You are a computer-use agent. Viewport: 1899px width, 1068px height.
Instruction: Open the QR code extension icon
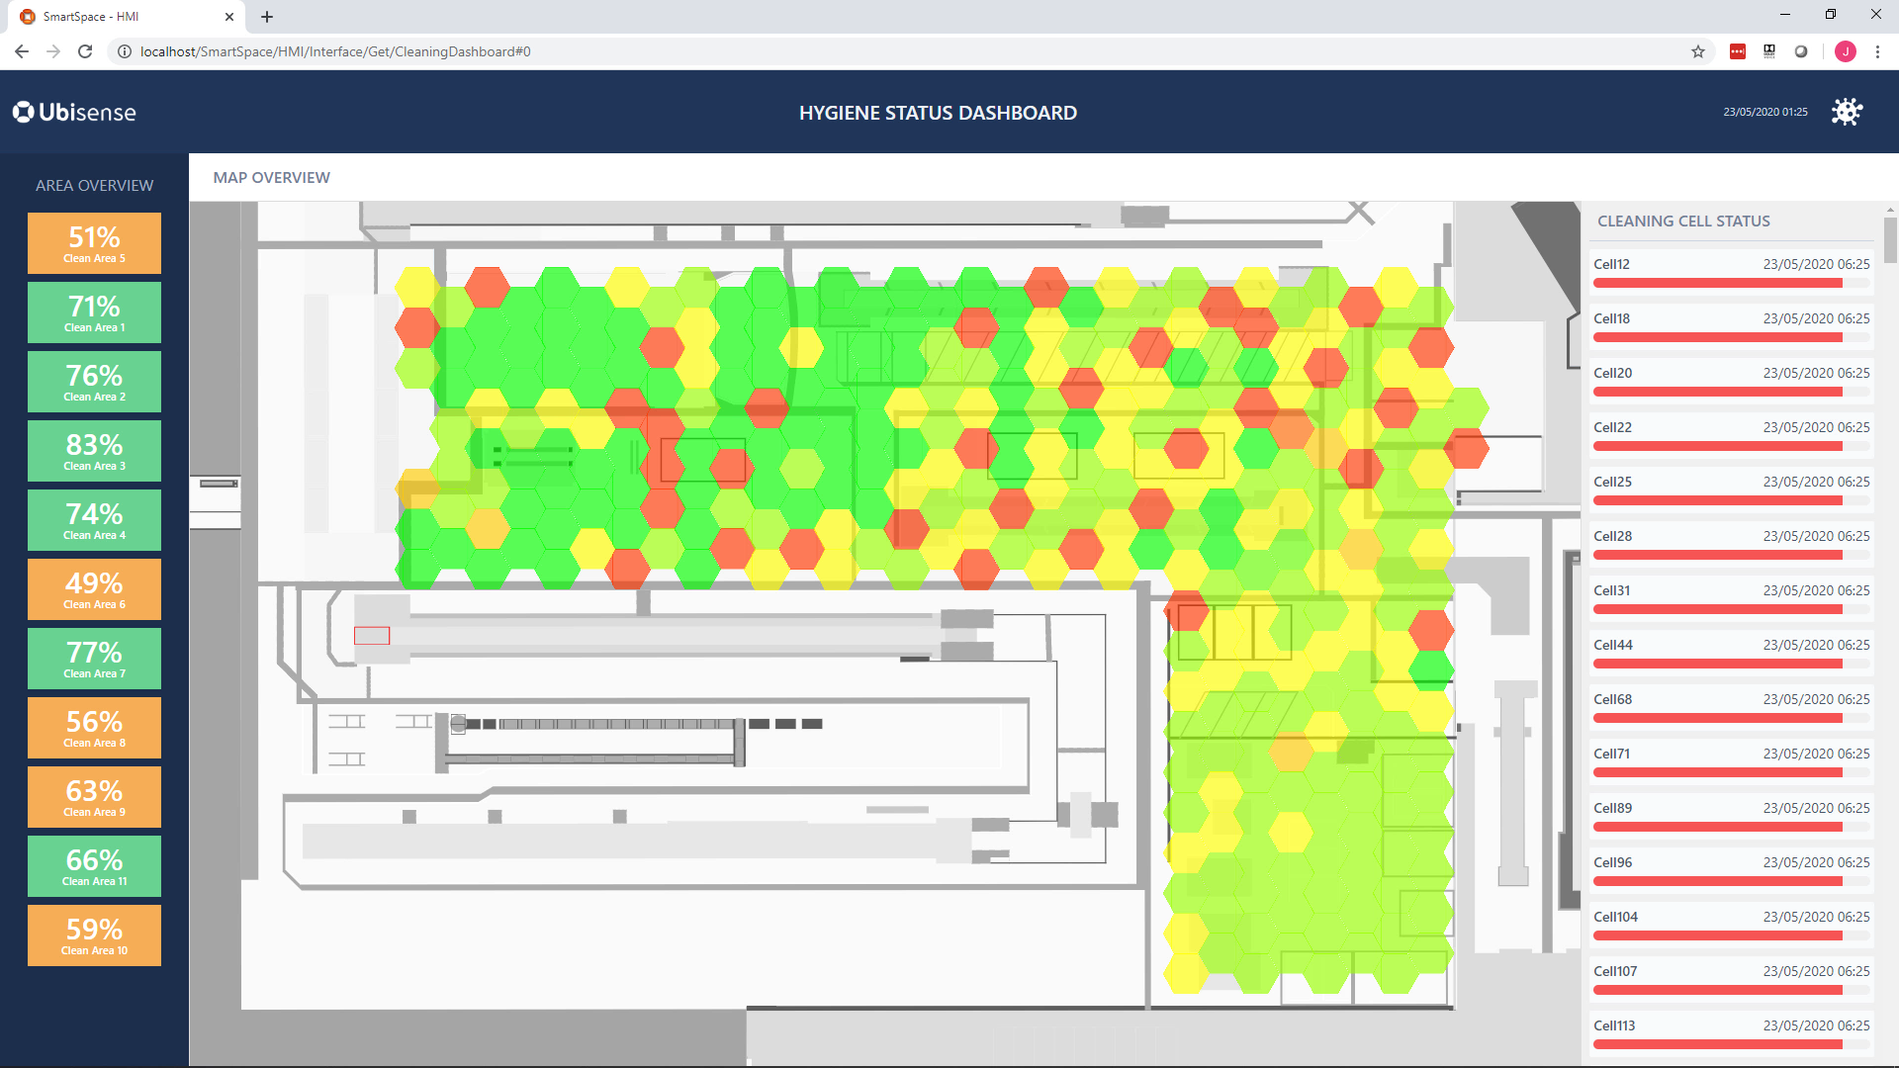1769,51
